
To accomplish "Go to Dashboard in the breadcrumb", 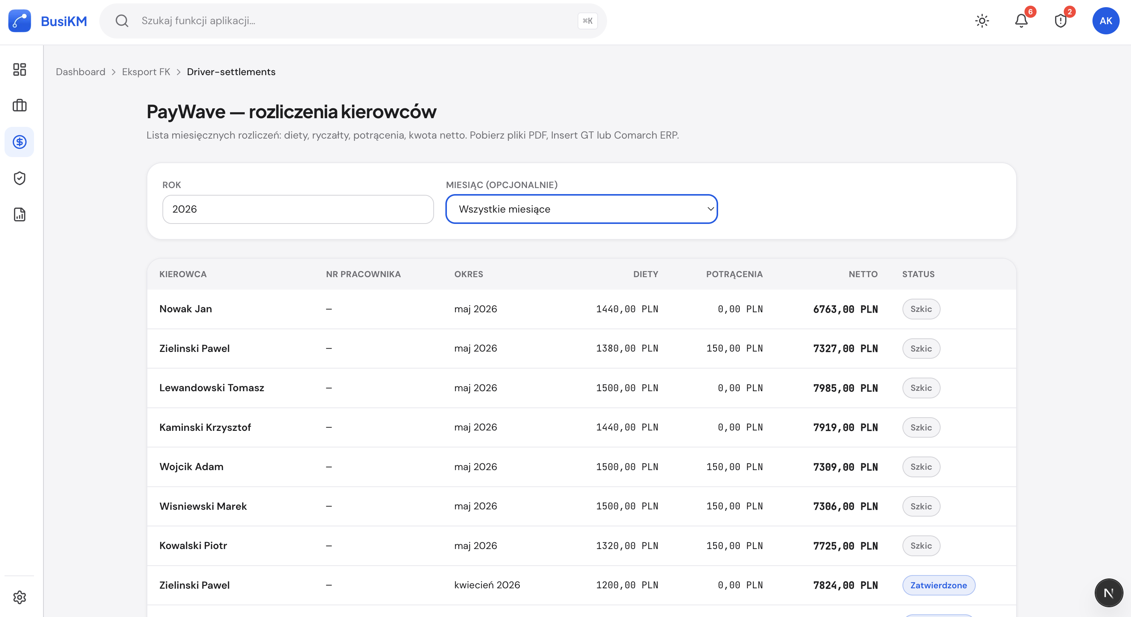I will click(80, 72).
